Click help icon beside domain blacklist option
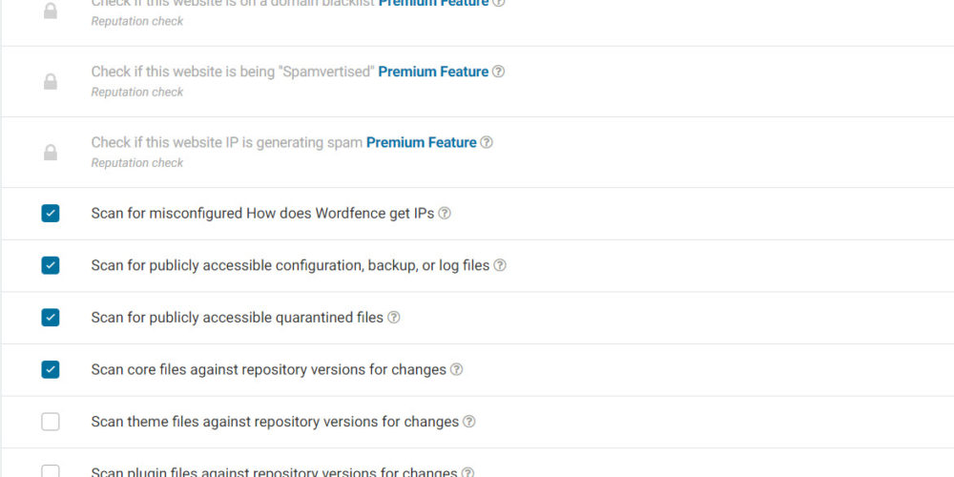The width and height of the screenshot is (954, 477). 499,3
